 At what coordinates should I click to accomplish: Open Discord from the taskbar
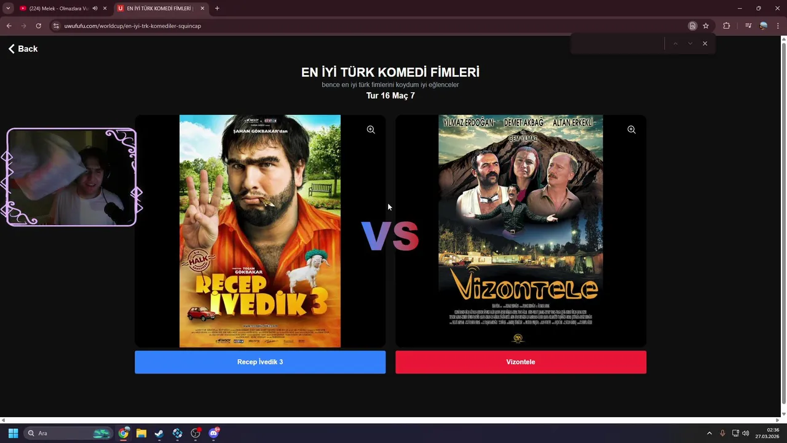(x=213, y=433)
